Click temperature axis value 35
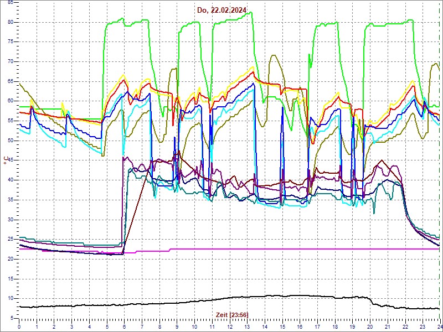This screenshot has width=443, height=332. point(11,200)
